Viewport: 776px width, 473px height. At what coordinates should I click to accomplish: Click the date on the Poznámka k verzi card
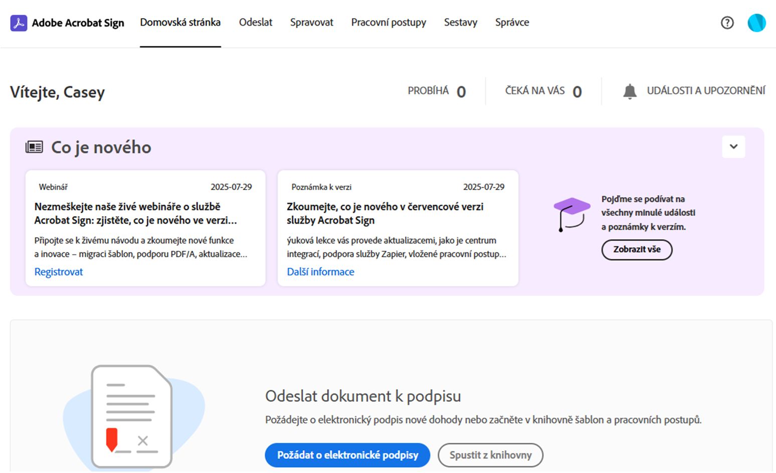click(484, 187)
